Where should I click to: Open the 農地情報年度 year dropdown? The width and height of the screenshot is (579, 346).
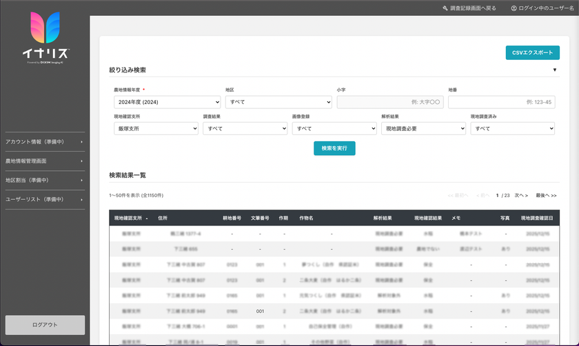tap(167, 102)
